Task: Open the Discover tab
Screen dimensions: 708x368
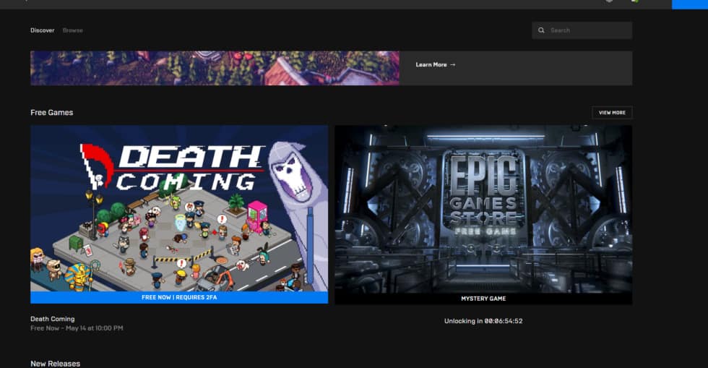Action: pyautogui.click(x=42, y=30)
